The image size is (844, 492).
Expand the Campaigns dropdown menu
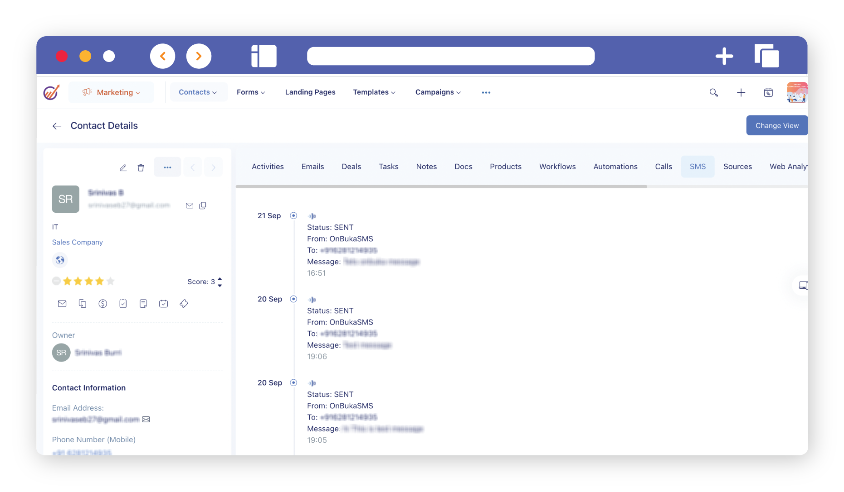tap(438, 92)
